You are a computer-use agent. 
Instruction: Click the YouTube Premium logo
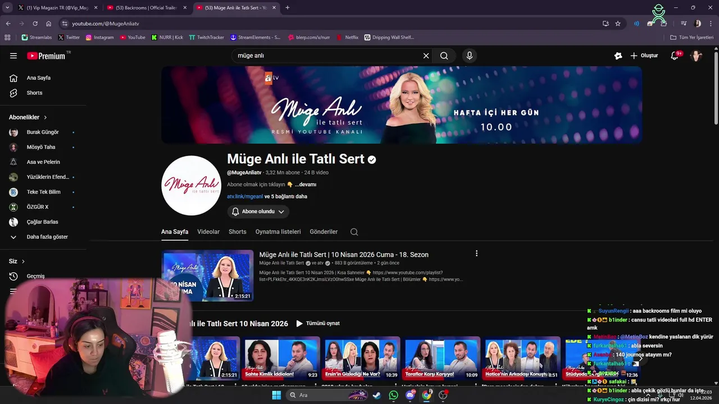pos(46,56)
